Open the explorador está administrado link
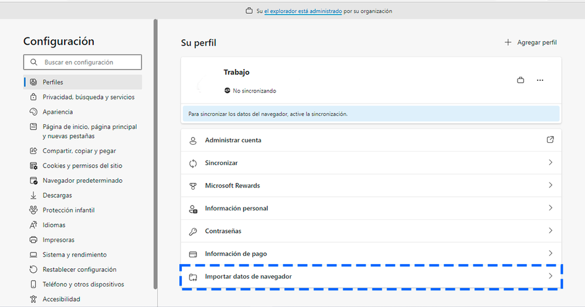Image resolution: width=585 pixels, height=307 pixels. 303,11
